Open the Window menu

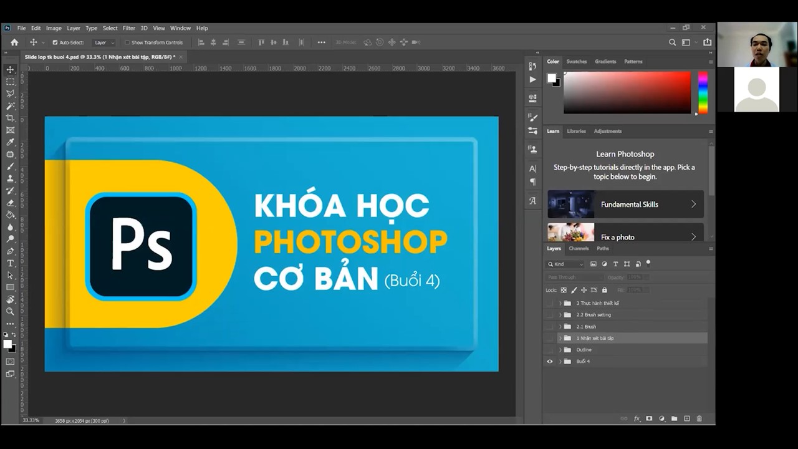tap(180, 28)
